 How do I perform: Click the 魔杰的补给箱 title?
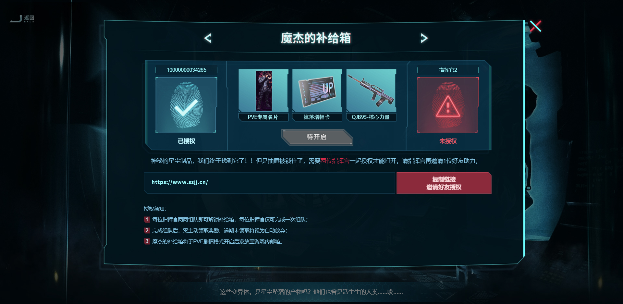(316, 38)
